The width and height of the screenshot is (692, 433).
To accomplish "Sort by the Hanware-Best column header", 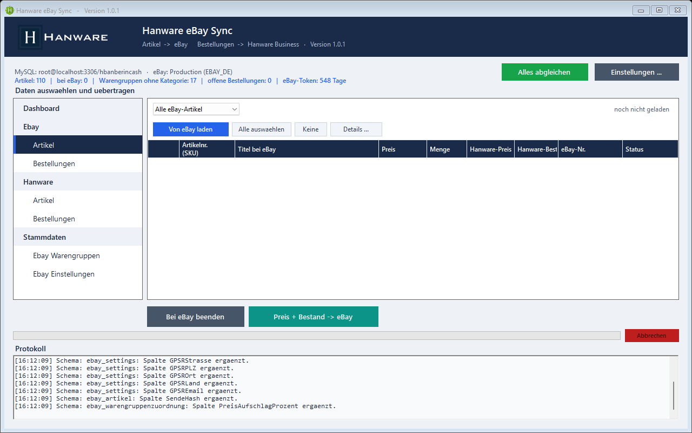I will [x=537, y=149].
